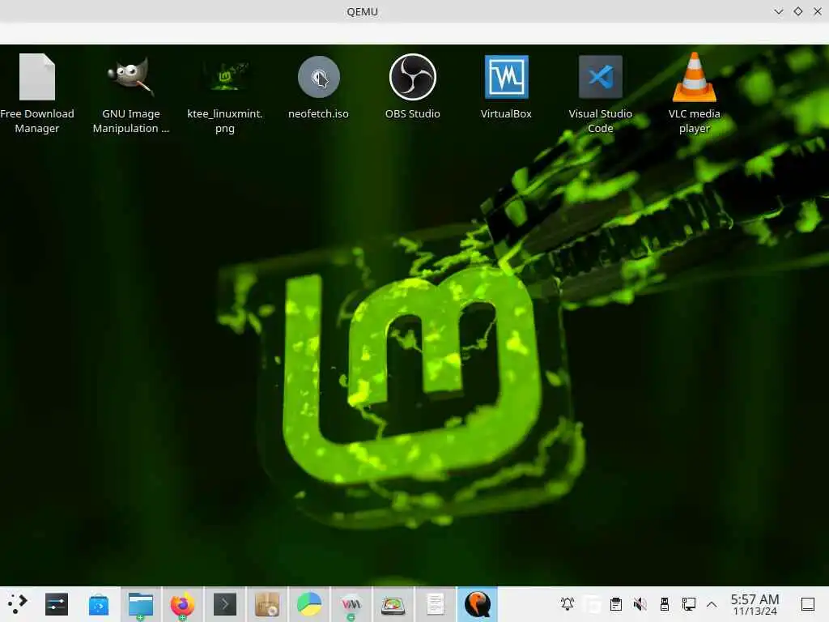Screen dimensions: 829x622
Task: Switch to the Firefox browser in taskbar
Action: click(x=182, y=604)
